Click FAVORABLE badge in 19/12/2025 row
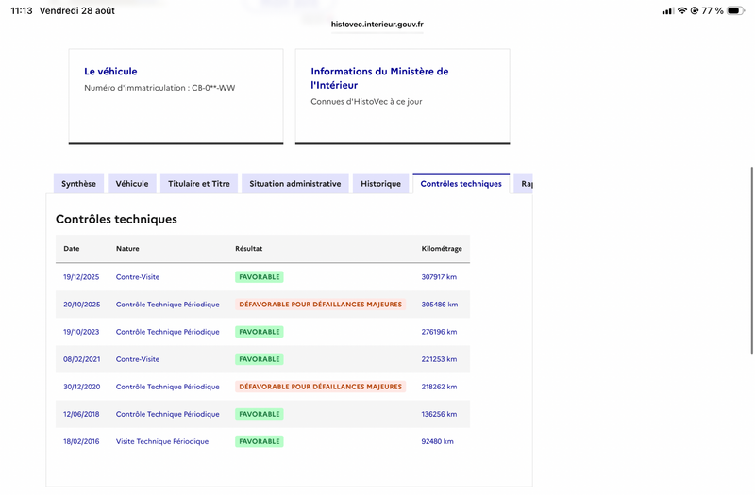The height and width of the screenshot is (495, 755). (x=259, y=277)
